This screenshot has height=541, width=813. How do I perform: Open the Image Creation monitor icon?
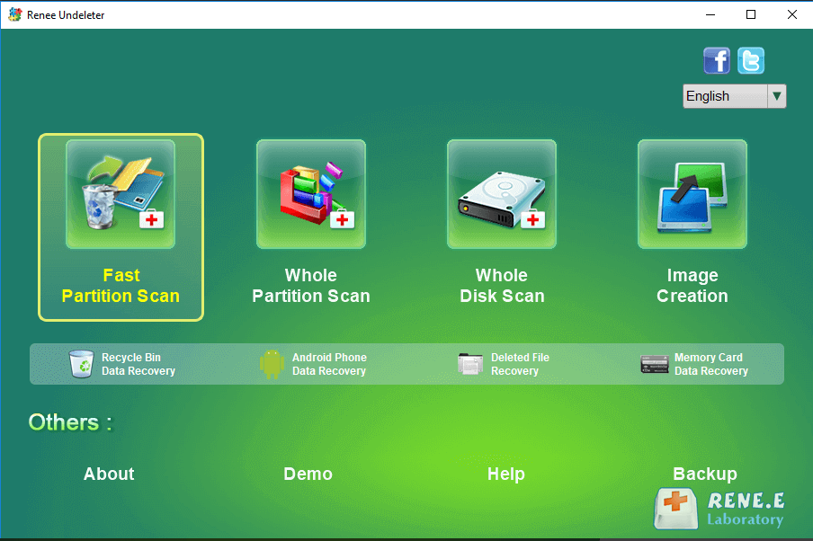[x=692, y=194]
